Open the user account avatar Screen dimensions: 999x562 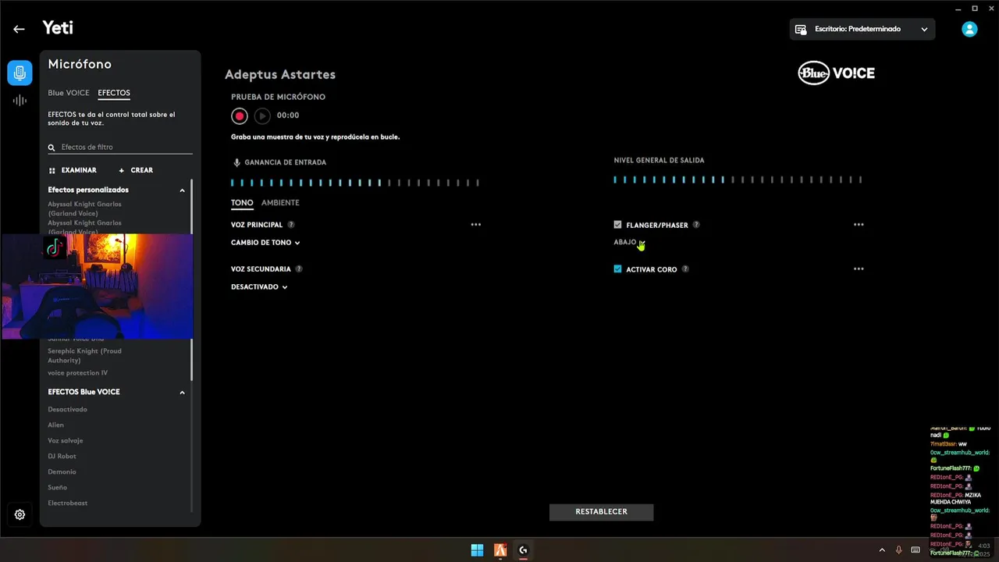click(x=969, y=29)
